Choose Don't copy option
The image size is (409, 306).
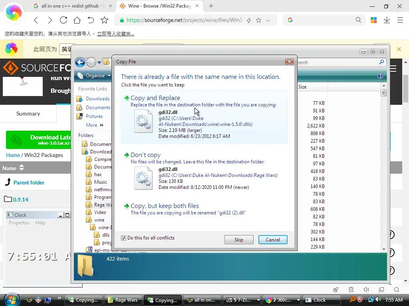click(x=204, y=171)
